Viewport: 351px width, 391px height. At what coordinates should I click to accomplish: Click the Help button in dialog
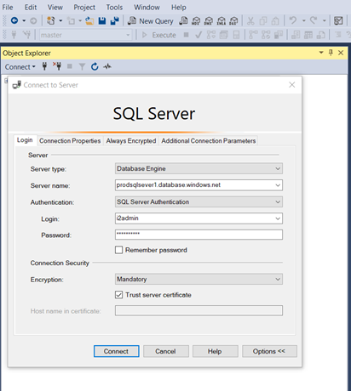tap(215, 351)
